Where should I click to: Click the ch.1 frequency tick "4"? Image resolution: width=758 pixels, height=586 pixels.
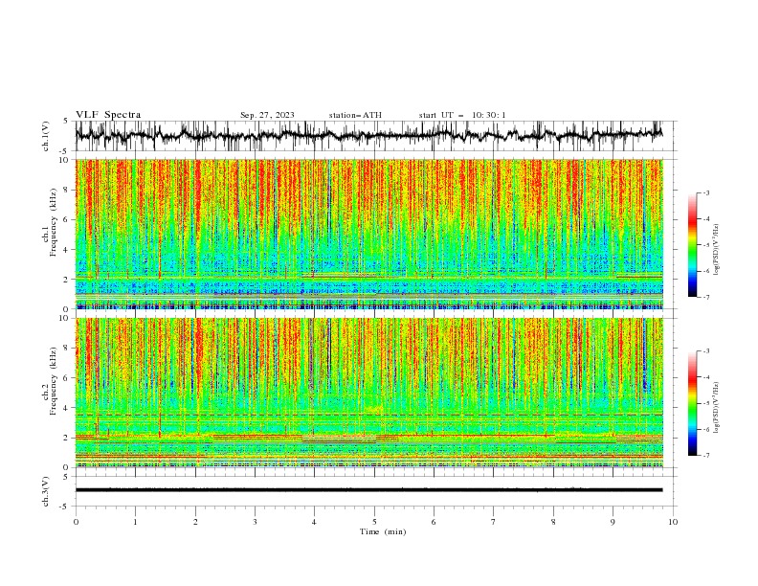[x=67, y=250]
